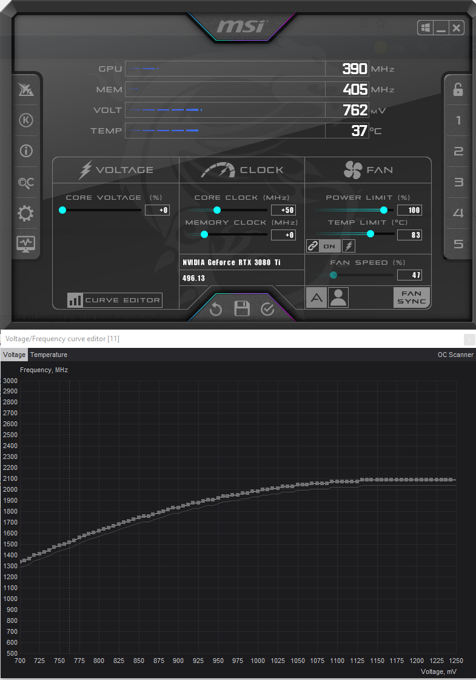476x680 pixels.
Task: Launch the OC Scanner sidebar icon
Action: pos(26,183)
